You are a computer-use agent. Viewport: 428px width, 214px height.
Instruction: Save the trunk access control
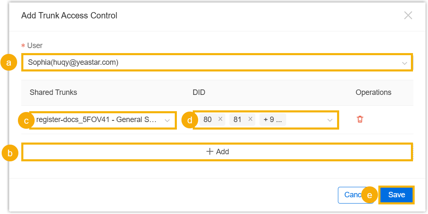(x=396, y=195)
